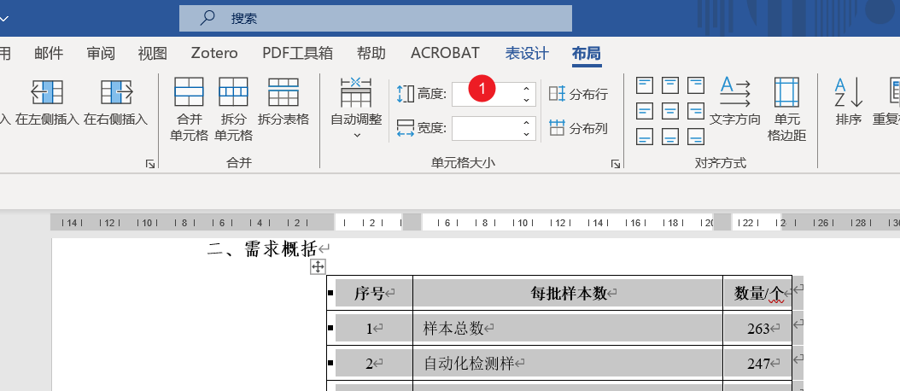Image resolution: width=900 pixels, height=391 pixels.
Task: Click Distribute Rows button
Action: coord(579,94)
